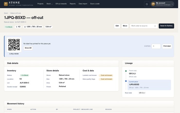Click the Issue to factory button
This screenshot has width=180, height=113.
click(x=166, y=26)
